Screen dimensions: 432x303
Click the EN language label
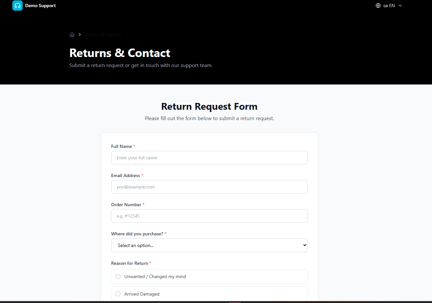point(392,6)
